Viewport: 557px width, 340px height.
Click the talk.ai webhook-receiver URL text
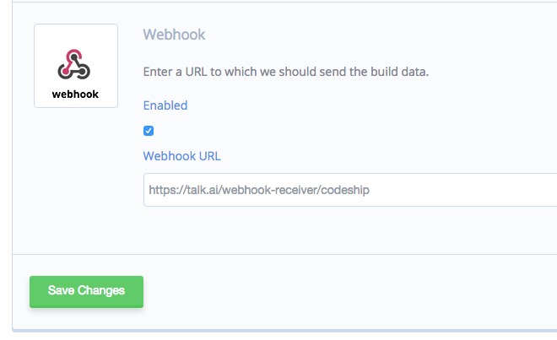[x=259, y=190]
